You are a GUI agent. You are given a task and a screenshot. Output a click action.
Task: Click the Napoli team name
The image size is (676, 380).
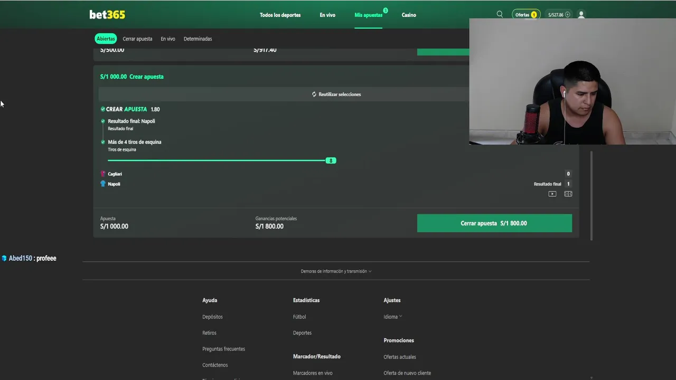(x=114, y=184)
